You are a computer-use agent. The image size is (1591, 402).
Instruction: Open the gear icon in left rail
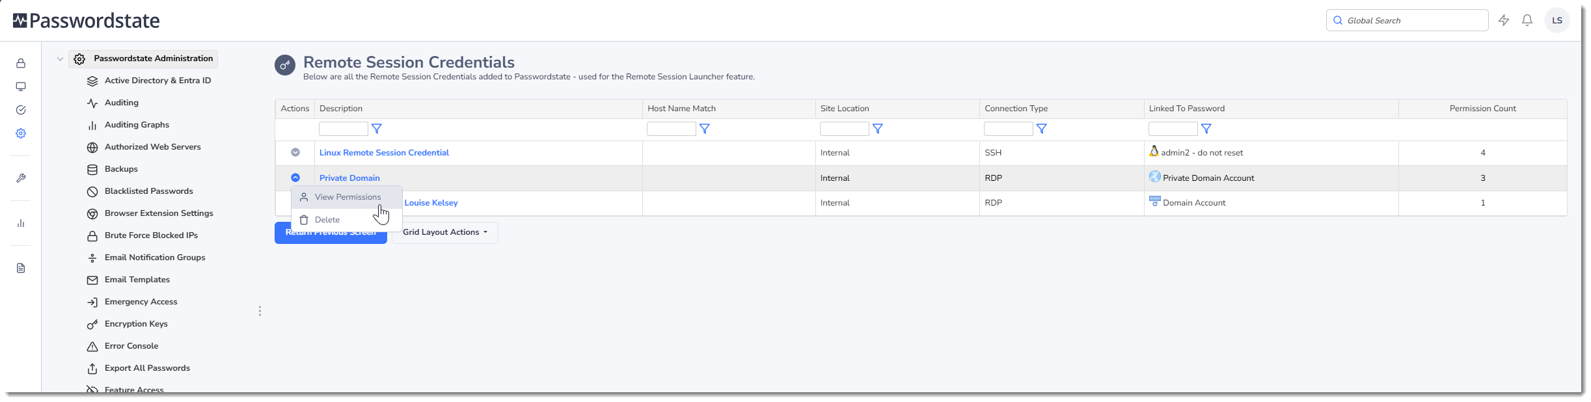(x=21, y=133)
